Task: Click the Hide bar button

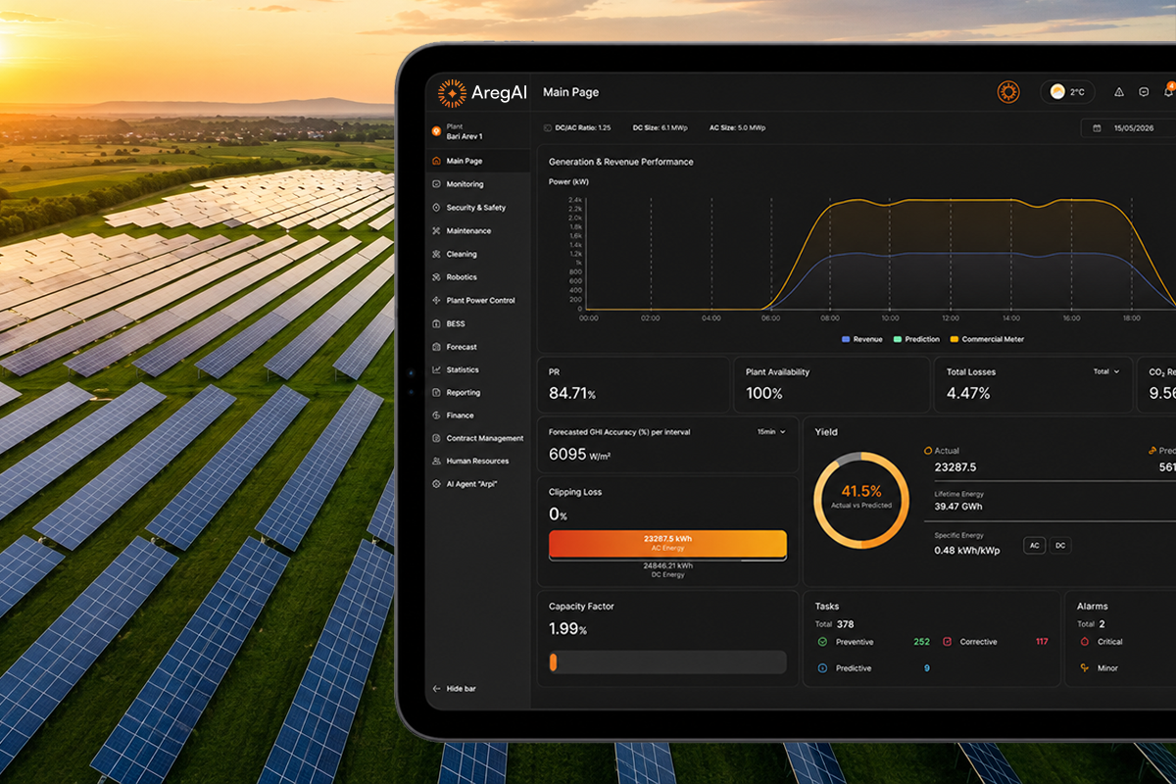Action: [455, 689]
